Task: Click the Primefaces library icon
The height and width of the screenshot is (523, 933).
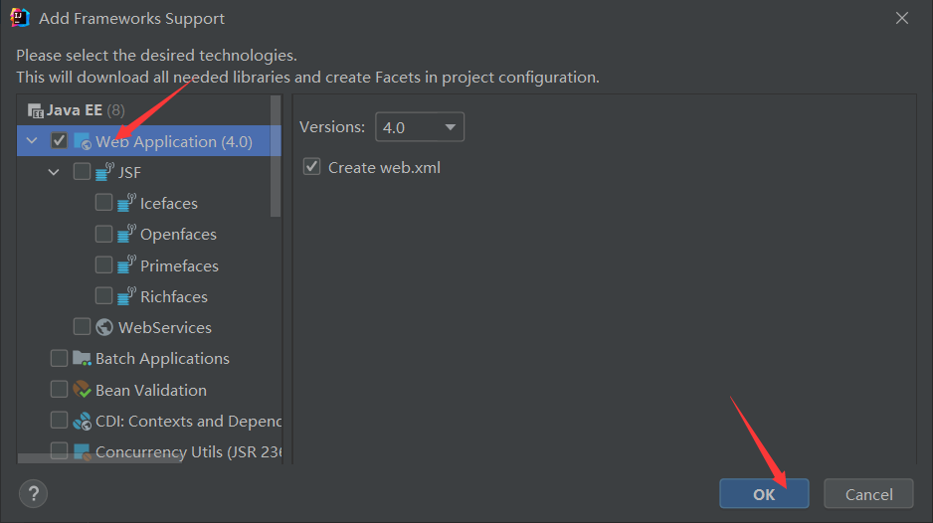Action: point(127,265)
